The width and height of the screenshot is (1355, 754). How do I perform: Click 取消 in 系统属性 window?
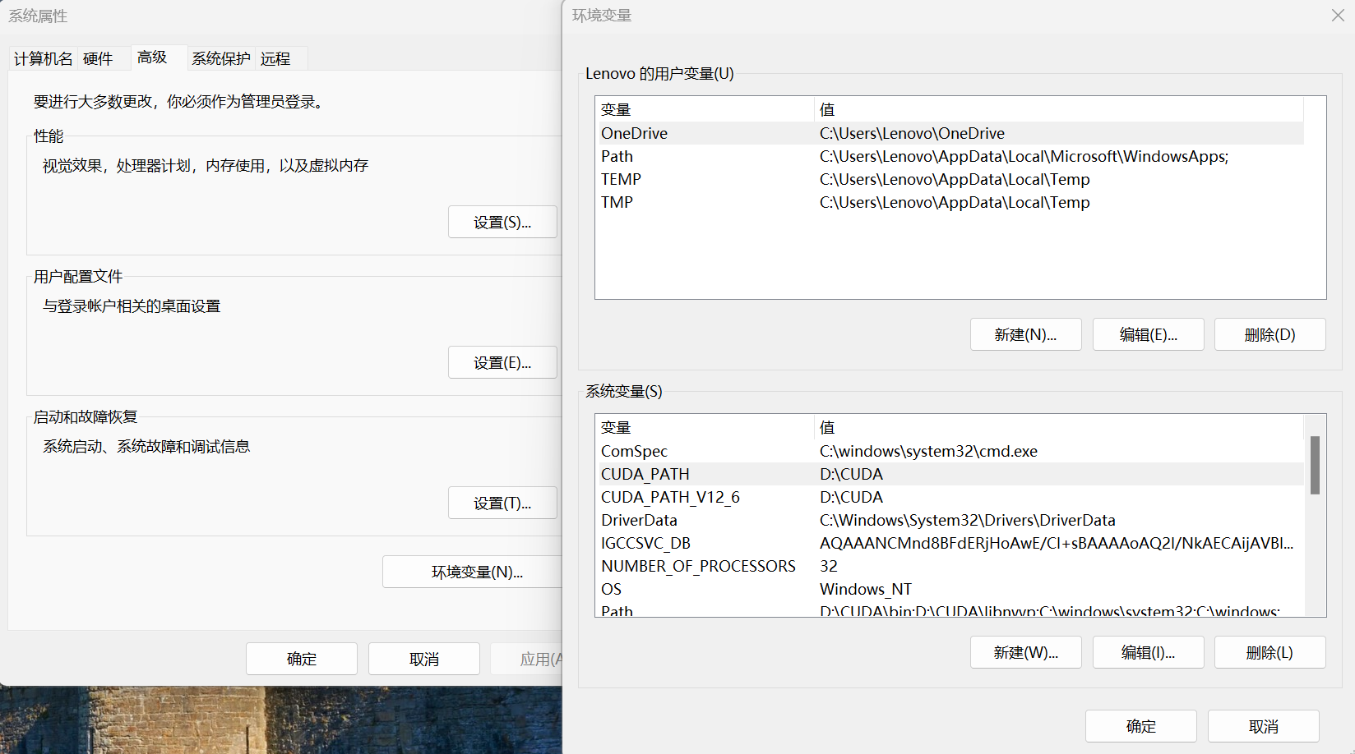[424, 659]
